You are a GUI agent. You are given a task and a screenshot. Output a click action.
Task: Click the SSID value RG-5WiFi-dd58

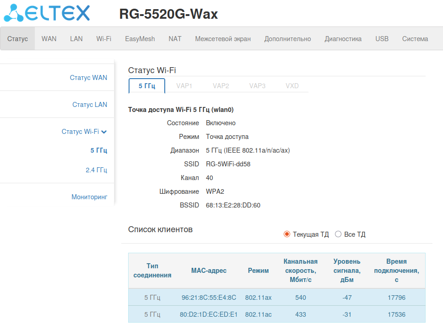pos(228,164)
